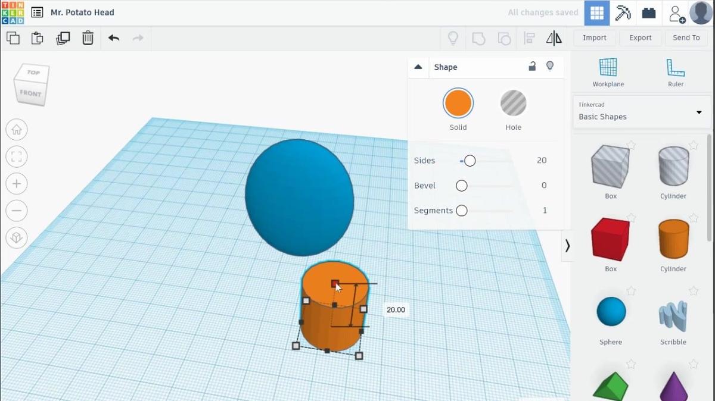Undo the last action

point(114,38)
